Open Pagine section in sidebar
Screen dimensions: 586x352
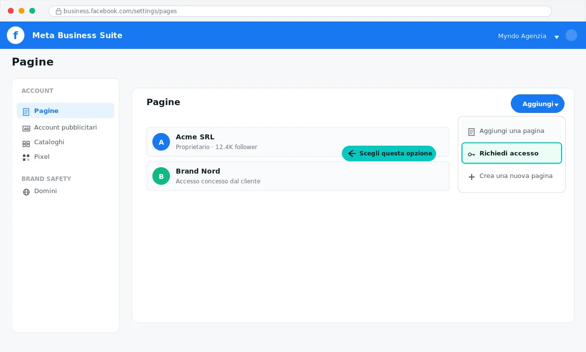pyautogui.click(x=65, y=110)
